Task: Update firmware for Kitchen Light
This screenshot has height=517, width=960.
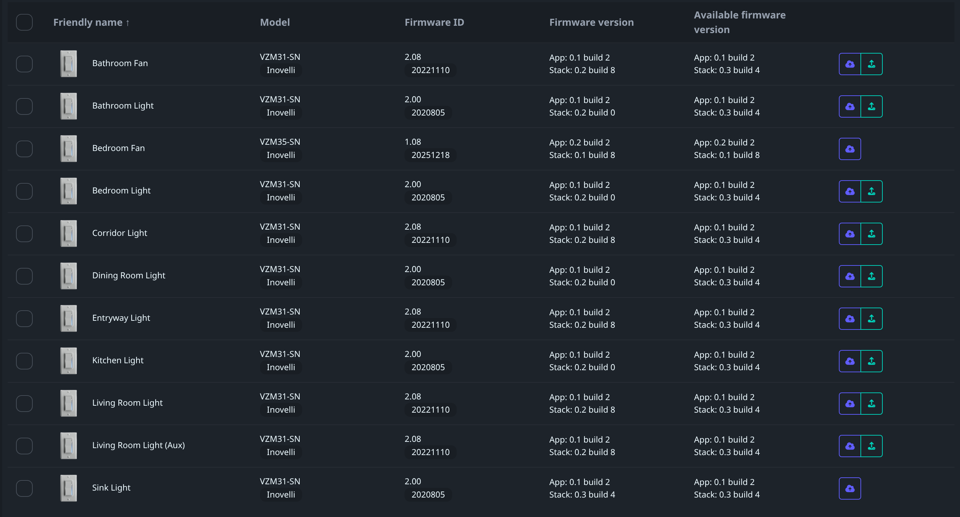Action: tap(871, 361)
